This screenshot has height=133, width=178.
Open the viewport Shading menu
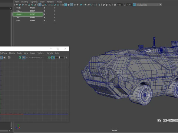click(25, 2)
